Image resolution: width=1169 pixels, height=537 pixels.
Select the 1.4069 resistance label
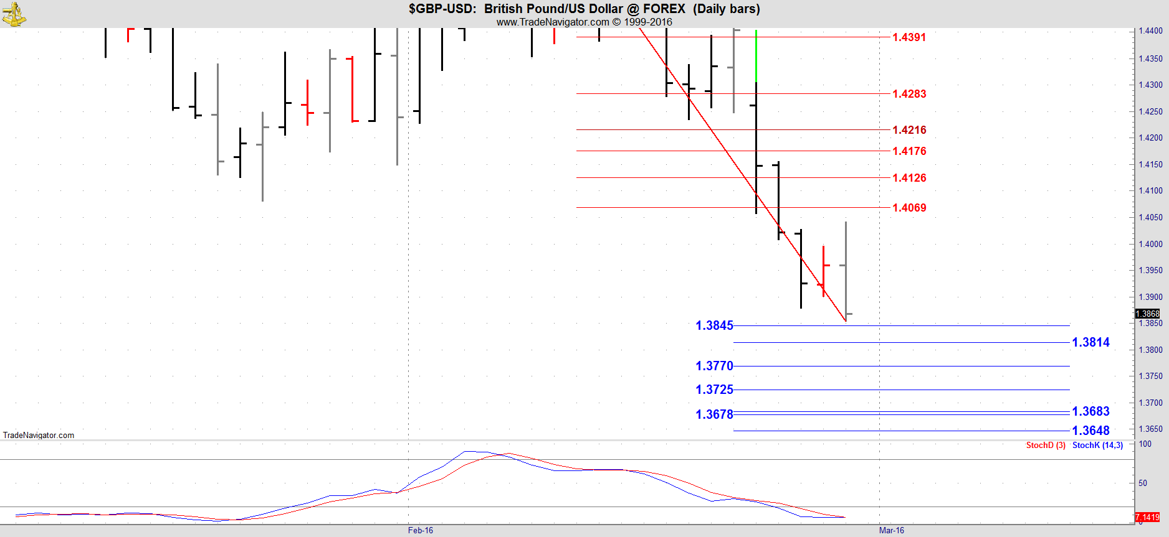click(909, 208)
